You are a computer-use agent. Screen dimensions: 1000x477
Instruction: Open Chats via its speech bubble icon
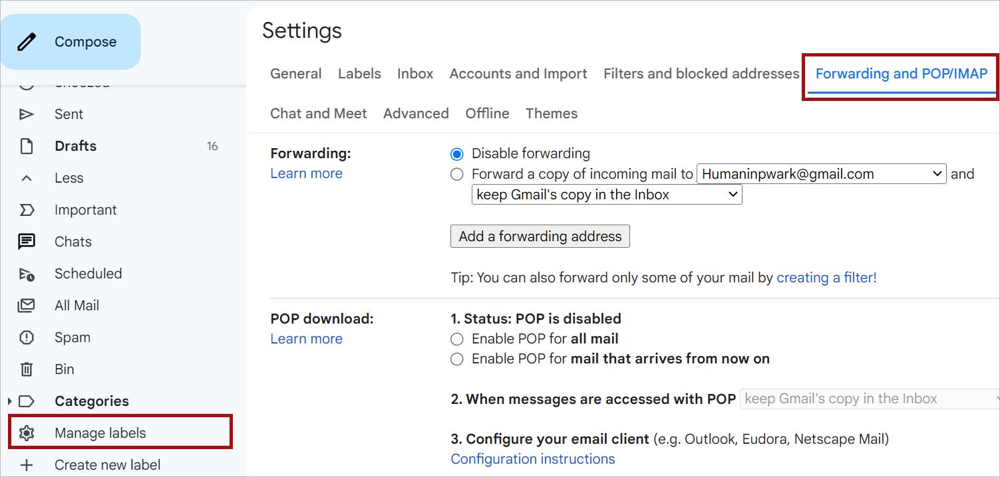(x=27, y=242)
